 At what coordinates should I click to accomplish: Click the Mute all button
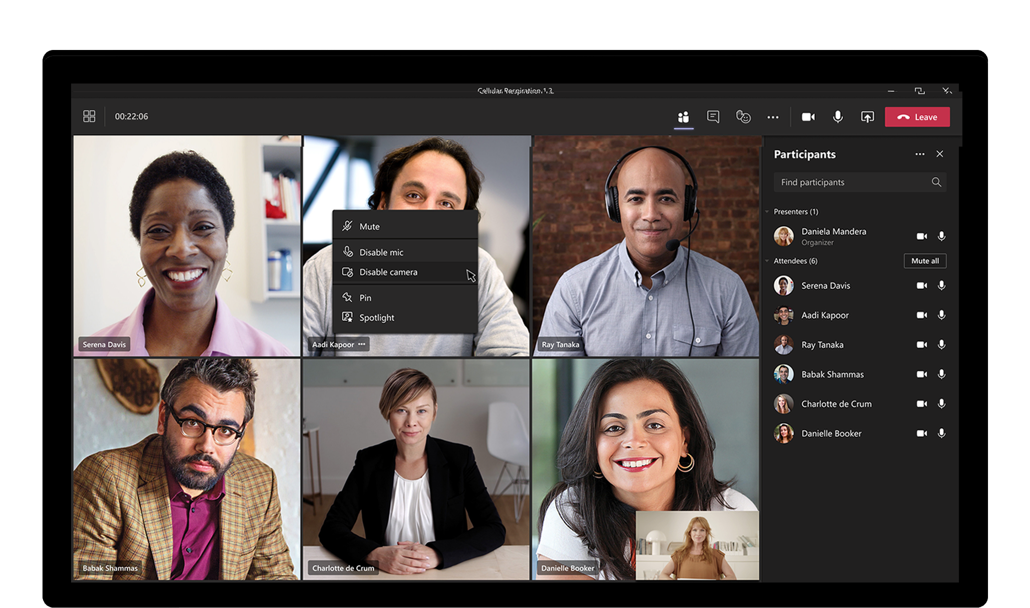pos(925,261)
